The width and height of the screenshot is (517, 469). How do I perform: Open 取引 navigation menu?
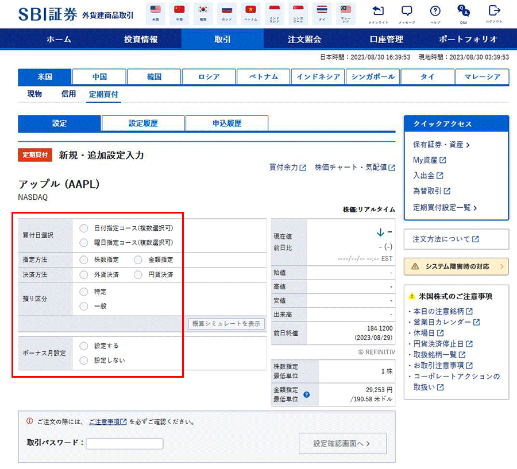pos(222,39)
